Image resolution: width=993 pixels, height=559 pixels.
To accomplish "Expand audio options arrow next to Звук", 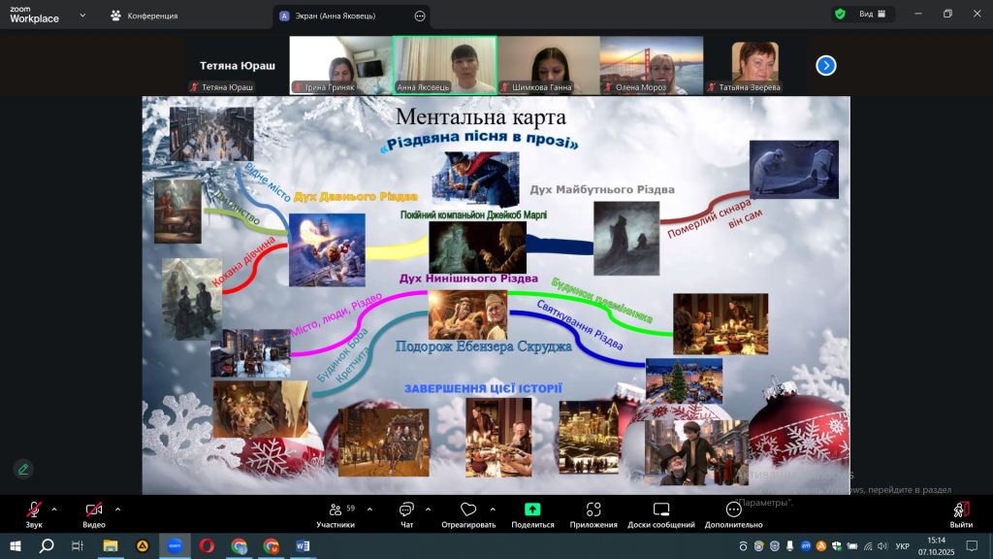I will (x=54, y=509).
